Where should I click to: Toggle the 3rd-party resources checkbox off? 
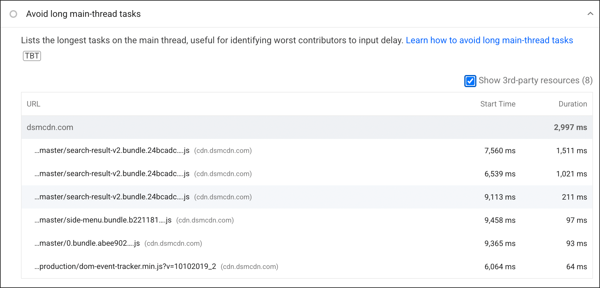click(470, 81)
